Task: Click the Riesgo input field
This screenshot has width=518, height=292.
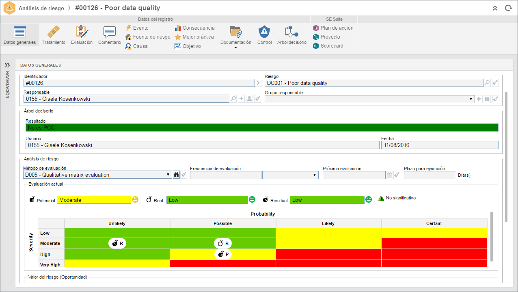Action: point(373,83)
